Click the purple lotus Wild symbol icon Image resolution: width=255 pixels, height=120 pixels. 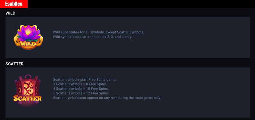point(28,37)
